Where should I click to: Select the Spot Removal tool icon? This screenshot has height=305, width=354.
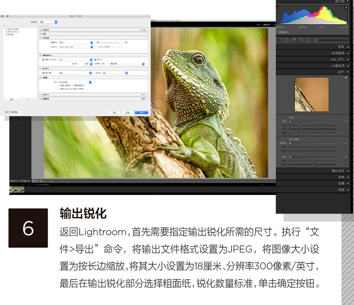point(287,40)
